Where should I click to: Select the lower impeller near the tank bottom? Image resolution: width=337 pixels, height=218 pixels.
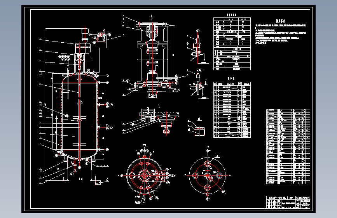pos(79,144)
